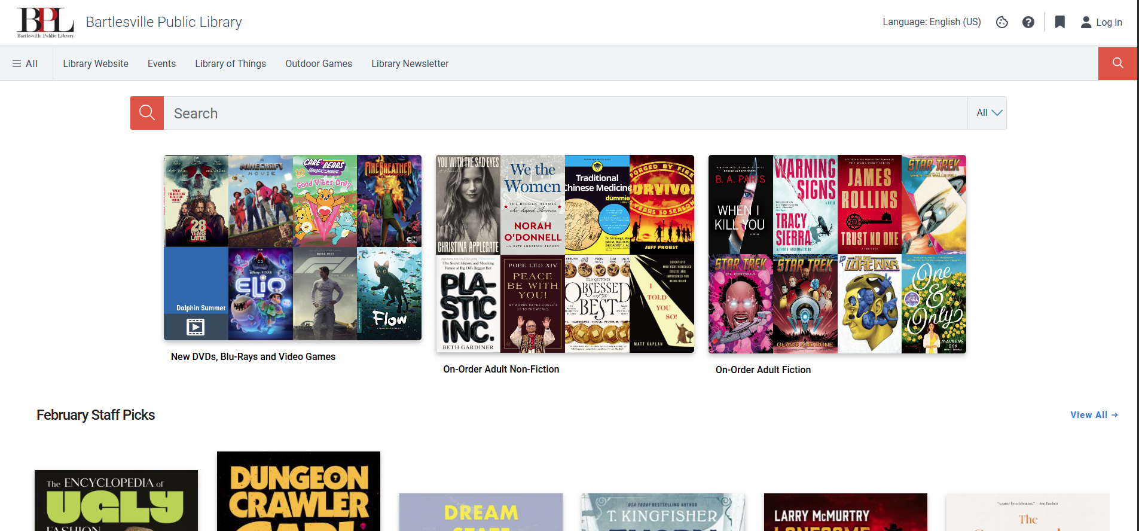Select Peace Be With You cover

coord(533,304)
